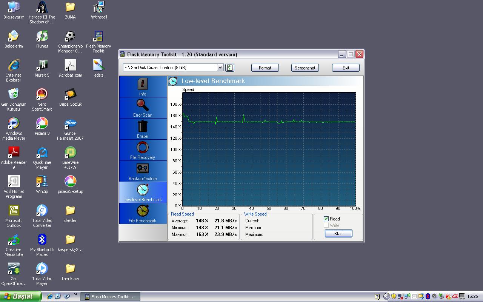483x302 pixels.
Task: Uncheck the Read benchmark checkbox
Action: pos(326,219)
